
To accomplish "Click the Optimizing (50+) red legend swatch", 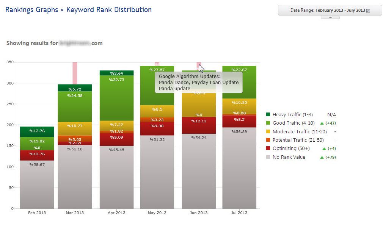I will click(x=268, y=148).
